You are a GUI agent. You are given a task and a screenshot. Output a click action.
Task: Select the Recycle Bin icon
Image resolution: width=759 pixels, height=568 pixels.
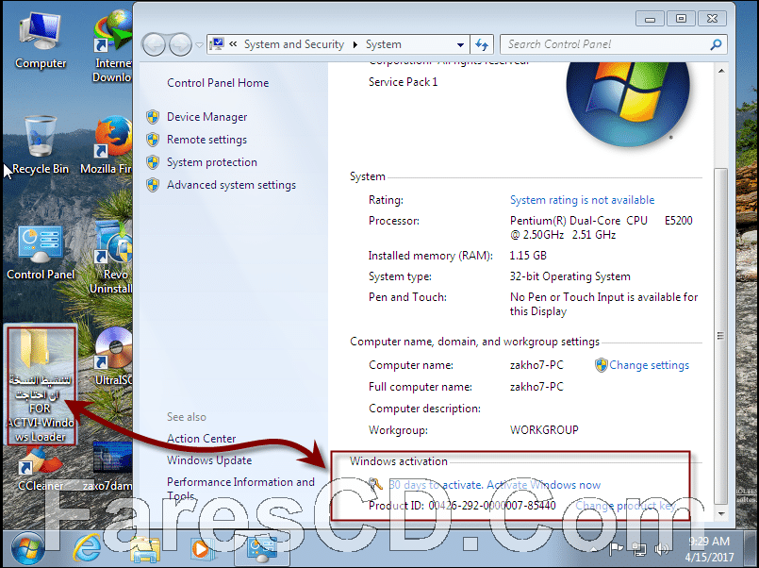41,145
